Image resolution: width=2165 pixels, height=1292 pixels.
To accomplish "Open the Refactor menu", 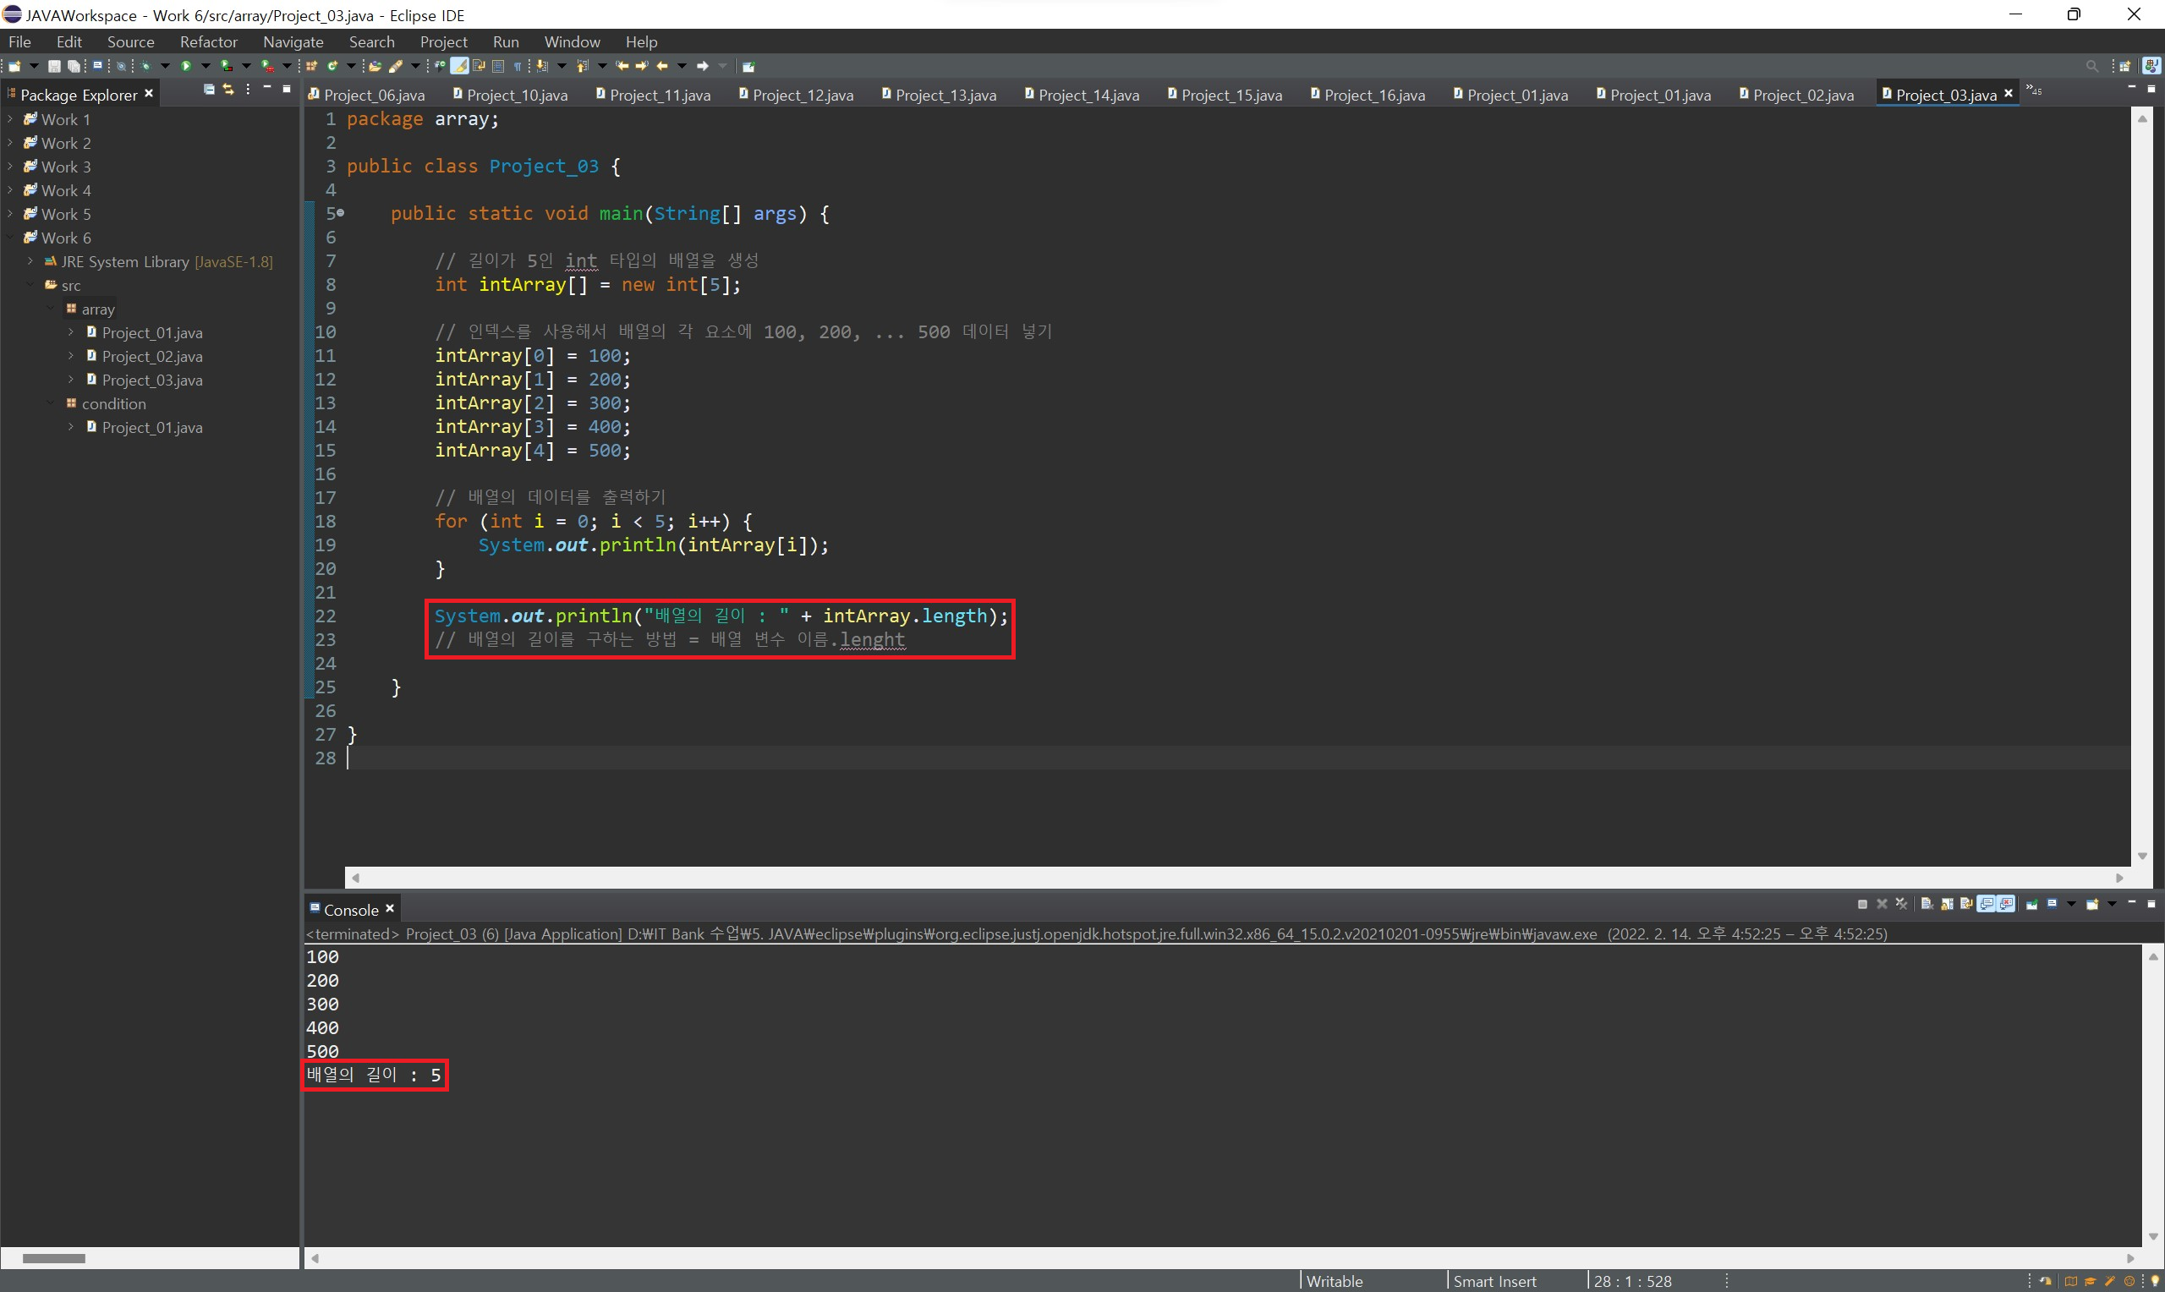I will point(208,41).
